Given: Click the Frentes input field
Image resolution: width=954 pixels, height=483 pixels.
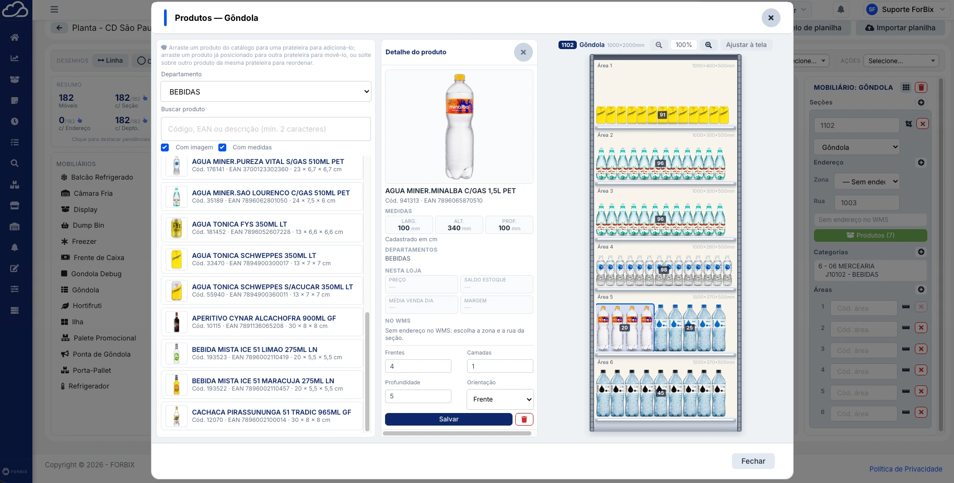Looking at the screenshot, I should pos(418,366).
